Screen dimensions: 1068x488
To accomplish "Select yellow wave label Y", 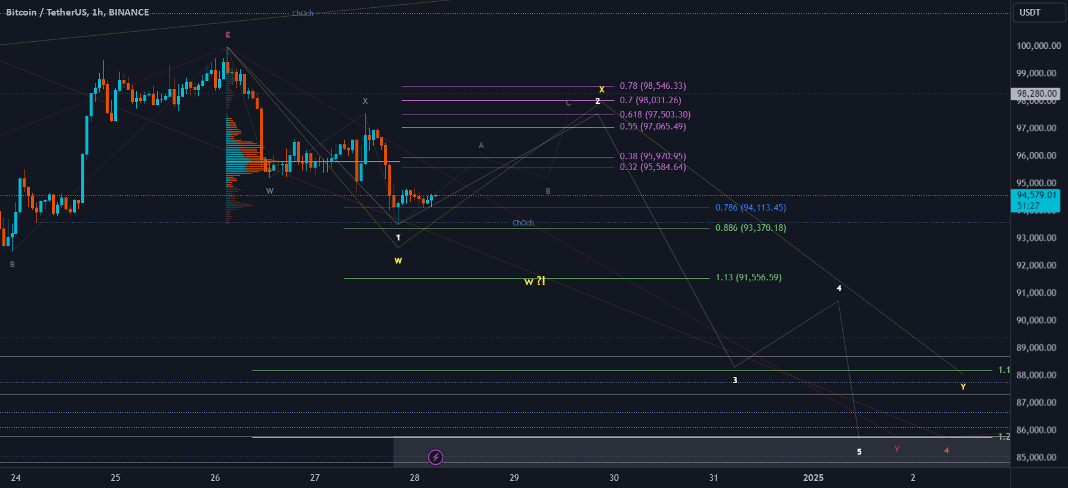I will [963, 387].
